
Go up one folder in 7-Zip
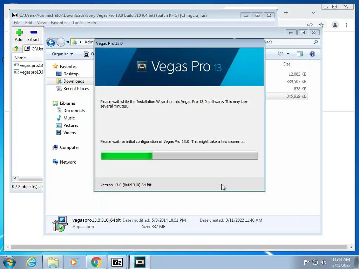click(16, 48)
